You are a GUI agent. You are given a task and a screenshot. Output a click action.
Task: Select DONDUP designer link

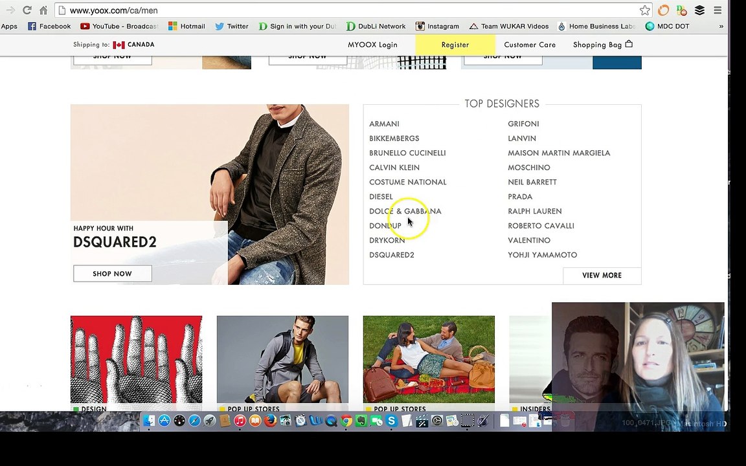pyautogui.click(x=385, y=226)
